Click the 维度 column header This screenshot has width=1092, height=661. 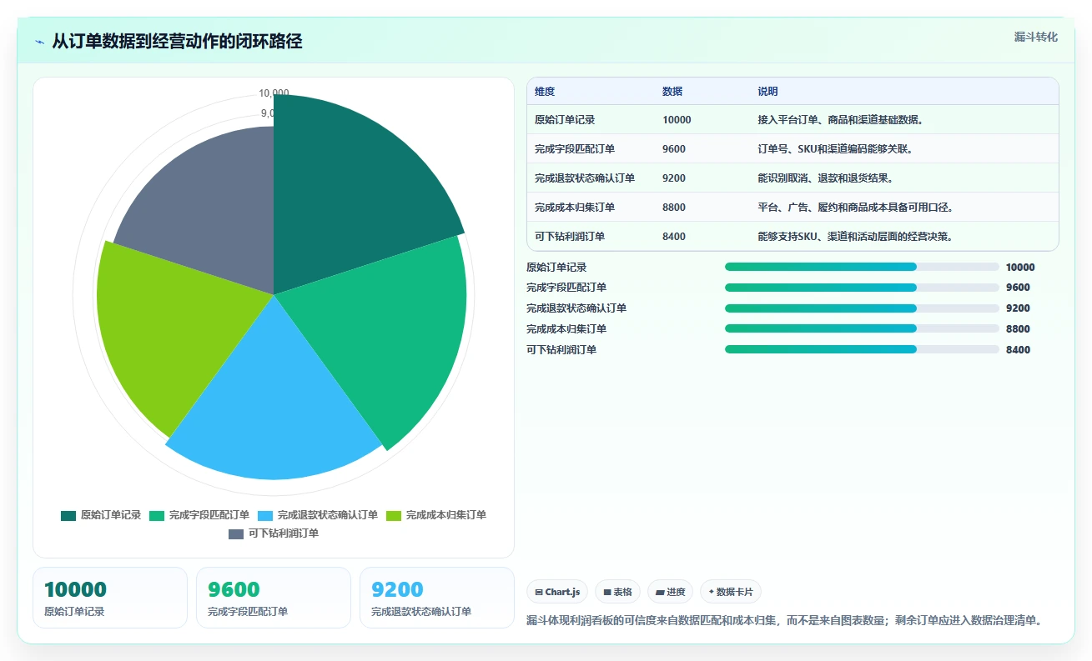(545, 92)
